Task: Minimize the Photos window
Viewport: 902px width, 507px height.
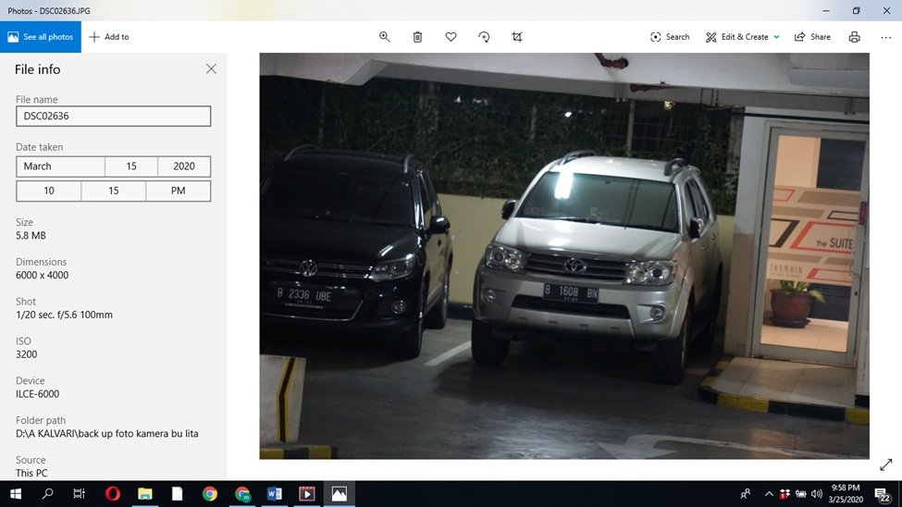Action: point(826,10)
